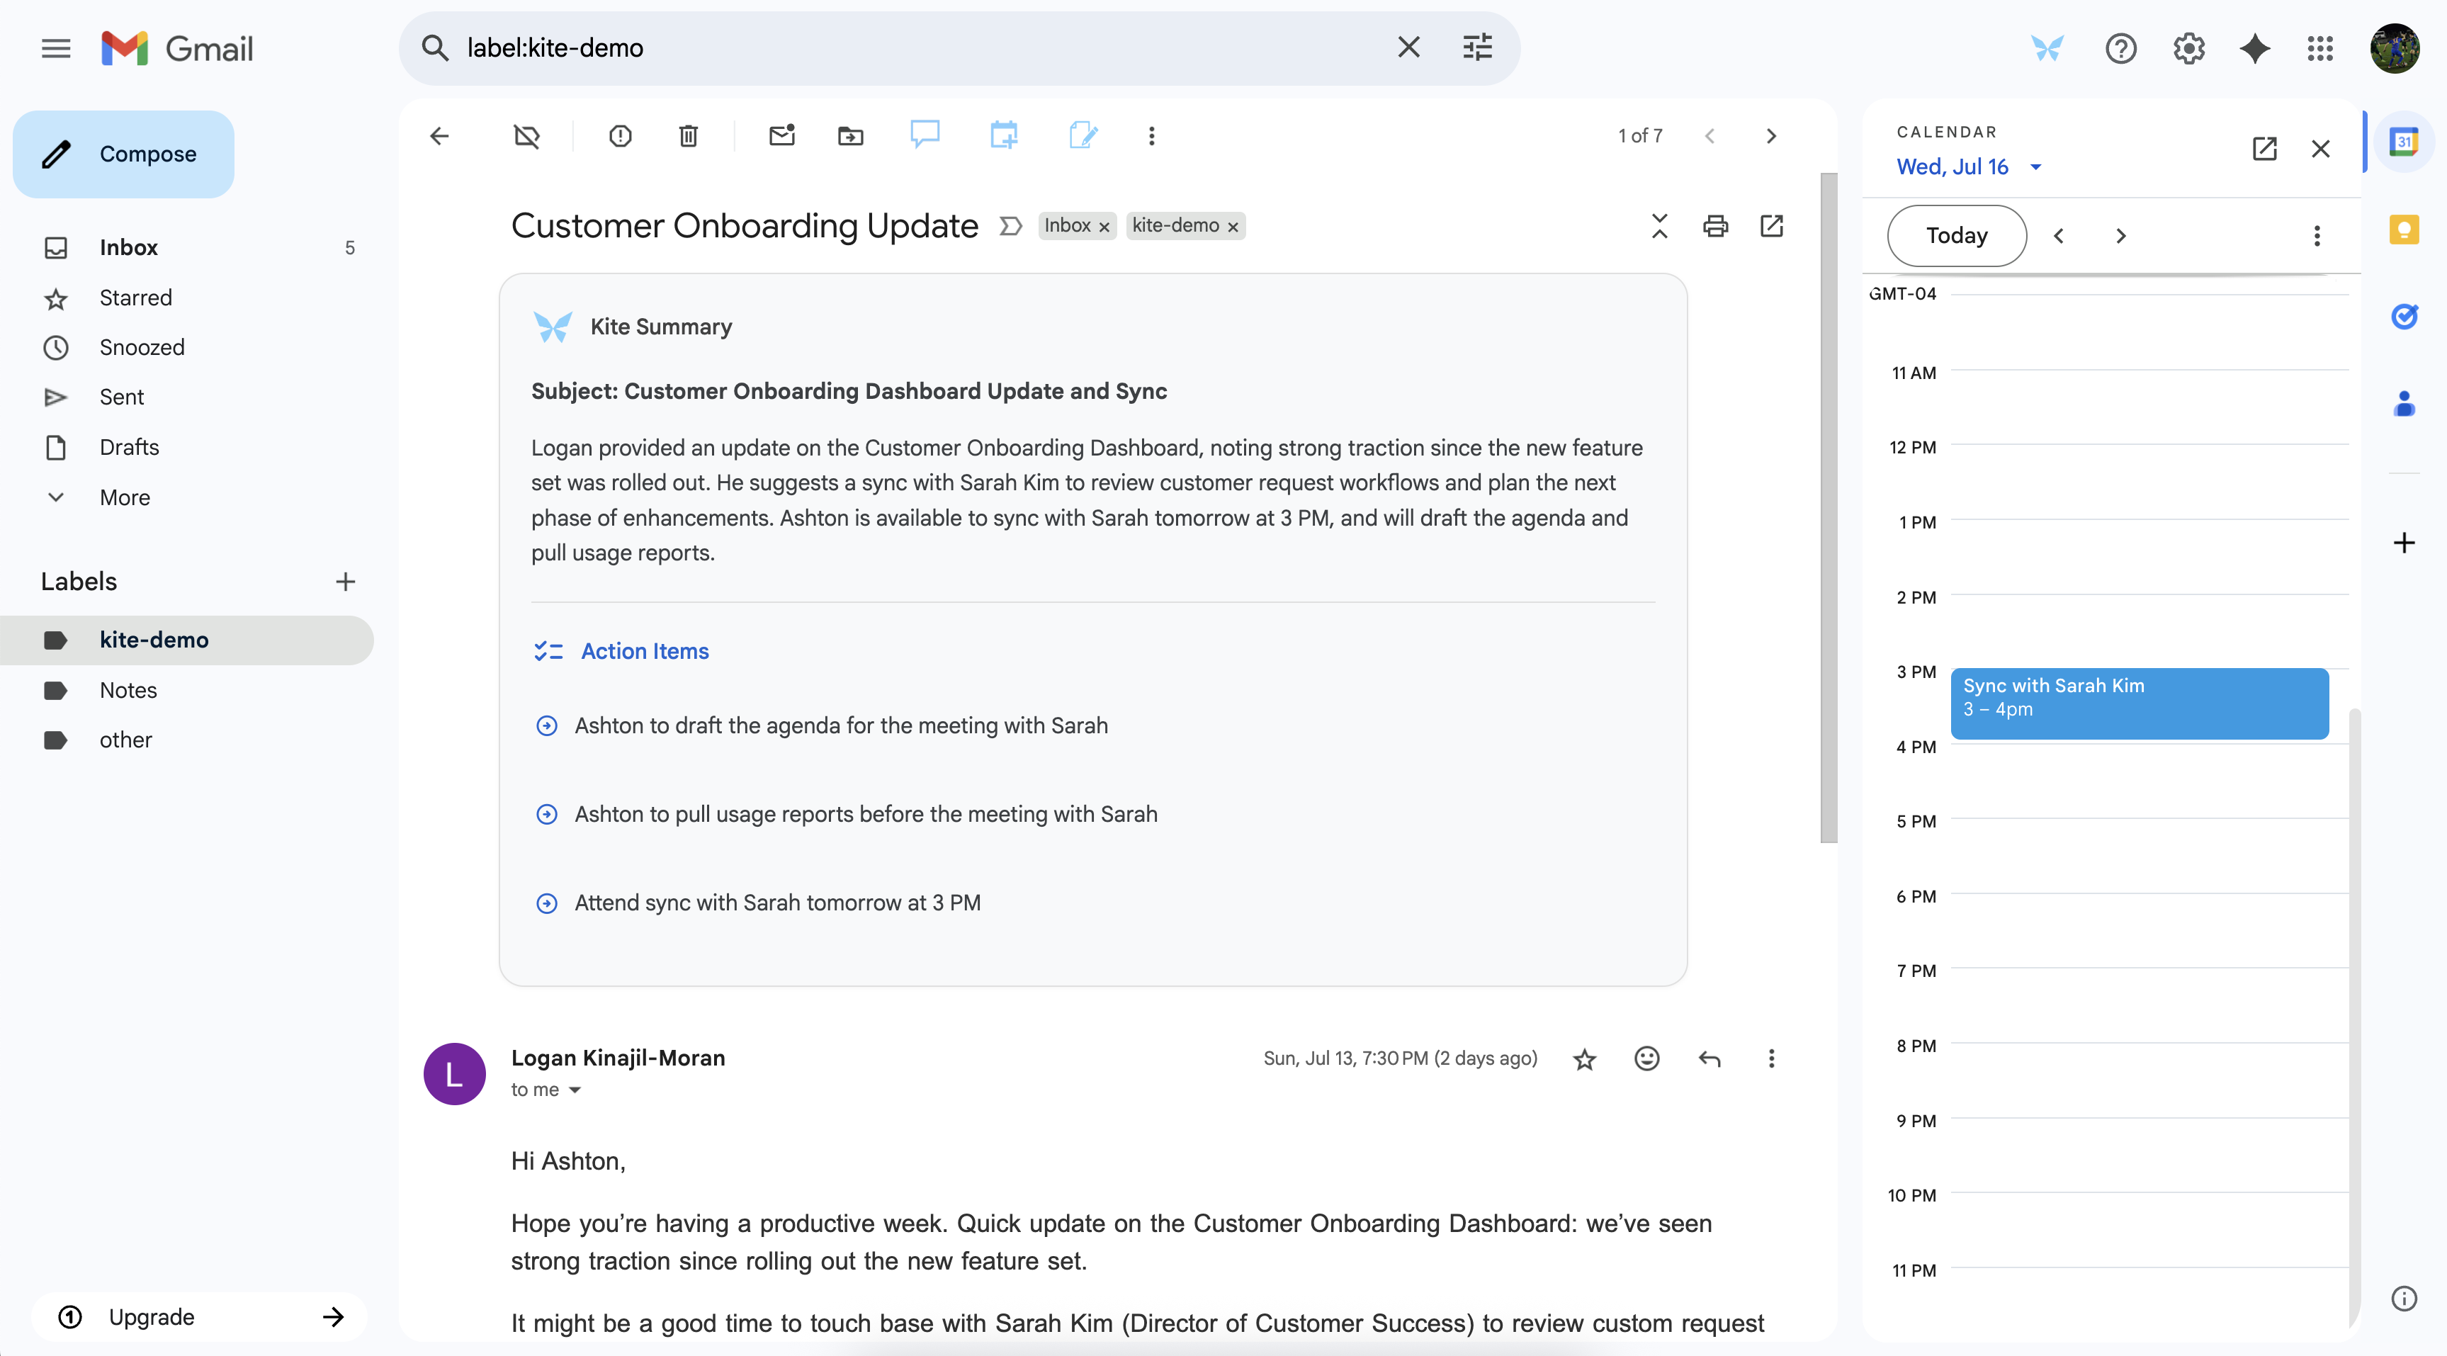Viewport: 2447px width, 1356px height.
Task: Go to the Sent folder
Action: point(122,397)
